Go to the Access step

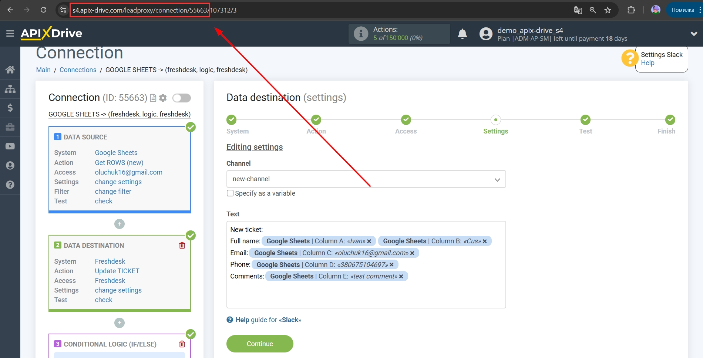406,120
